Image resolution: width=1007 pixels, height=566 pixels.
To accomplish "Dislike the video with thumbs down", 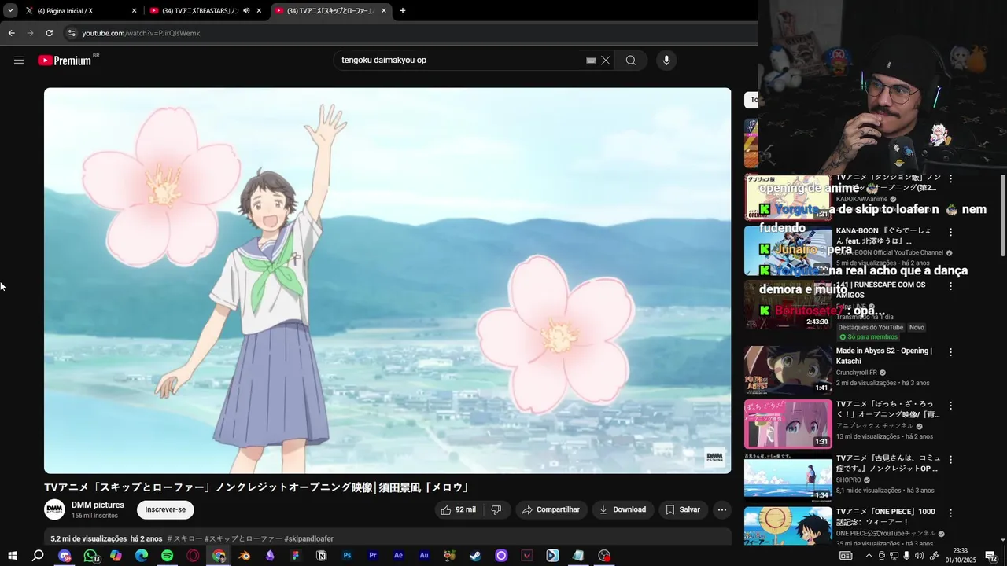I will click(496, 509).
